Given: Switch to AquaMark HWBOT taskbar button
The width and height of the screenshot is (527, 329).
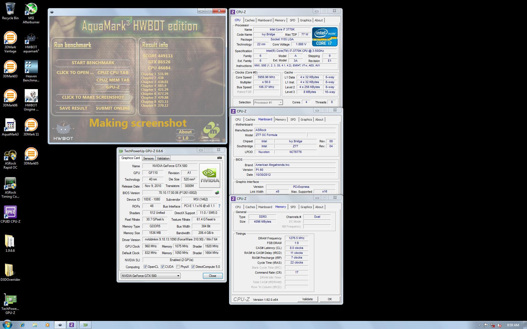Looking at the screenshot, I should [60, 325].
